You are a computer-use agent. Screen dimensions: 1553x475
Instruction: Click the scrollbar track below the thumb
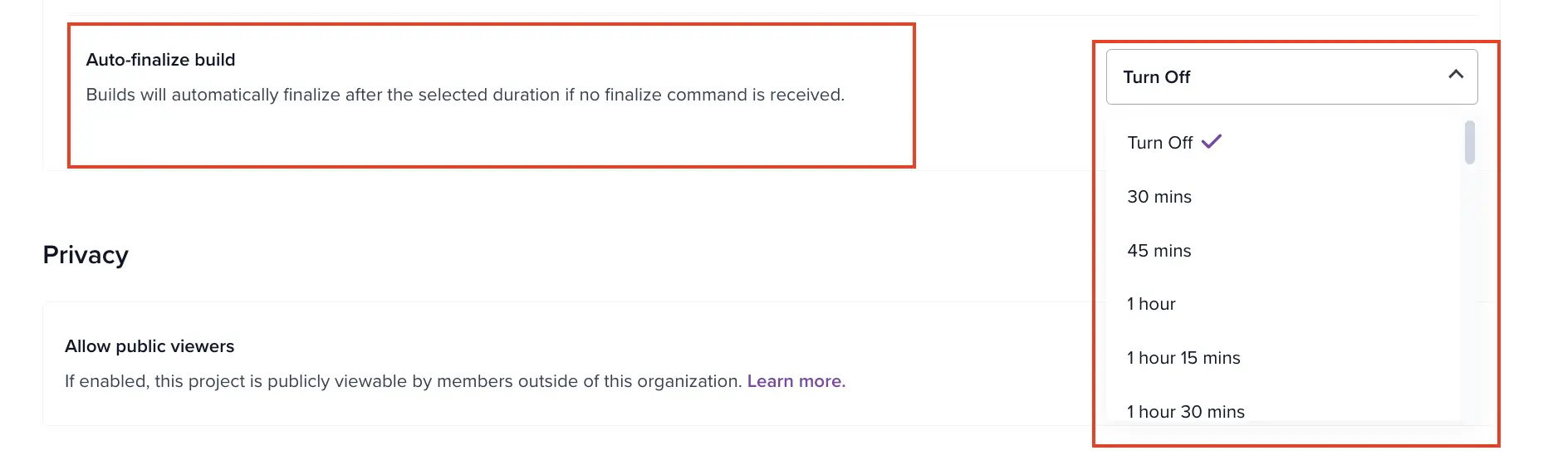pyautogui.click(x=1469, y=291)
